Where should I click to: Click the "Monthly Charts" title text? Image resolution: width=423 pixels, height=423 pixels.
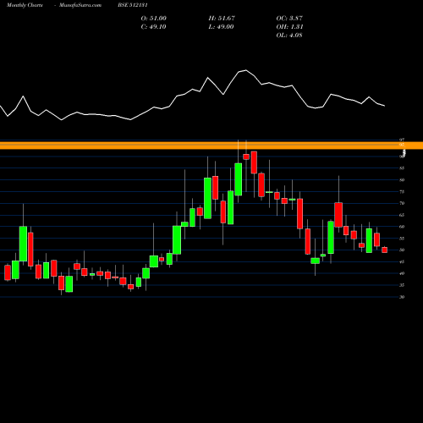(x=25, y=5)
